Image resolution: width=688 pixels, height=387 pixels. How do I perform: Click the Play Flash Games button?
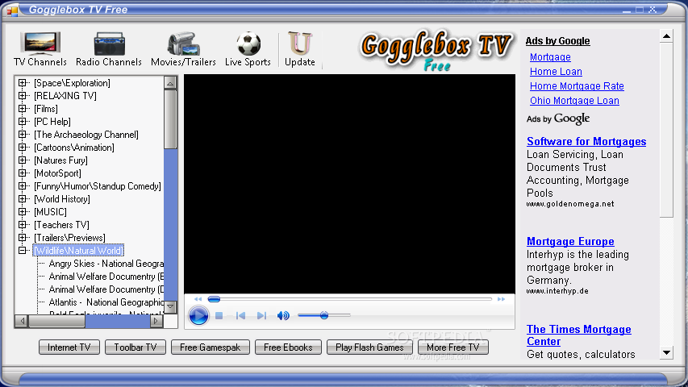(369, 347)
